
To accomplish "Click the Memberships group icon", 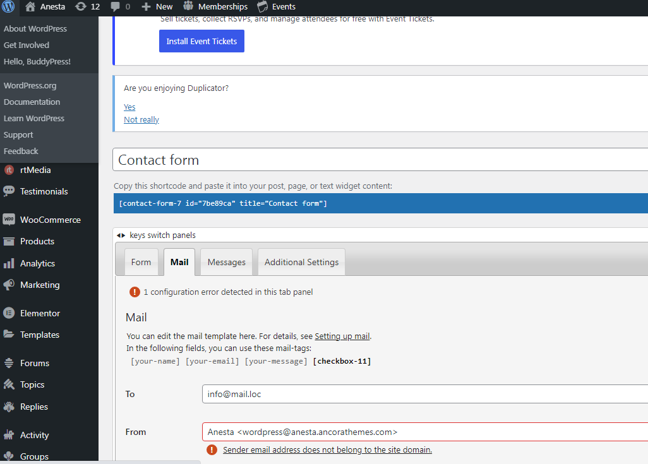I will click(188, 6).
